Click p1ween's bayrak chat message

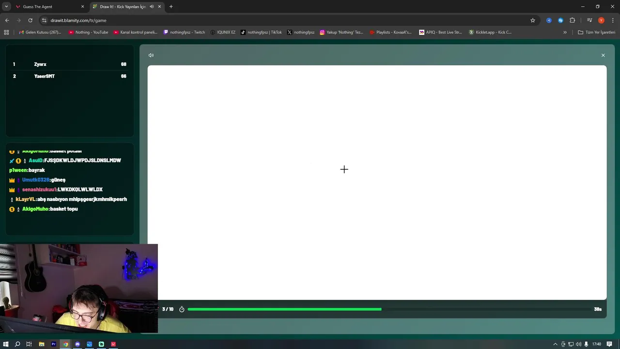pos(27,170)
